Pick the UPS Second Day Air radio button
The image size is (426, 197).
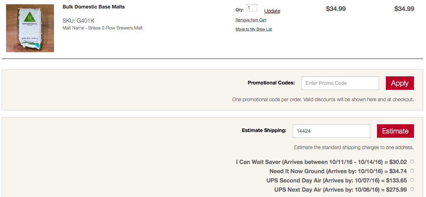click(x=412, y=180)
